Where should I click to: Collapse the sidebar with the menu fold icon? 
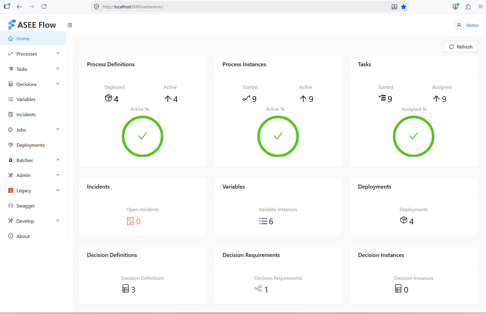[70, 25]
